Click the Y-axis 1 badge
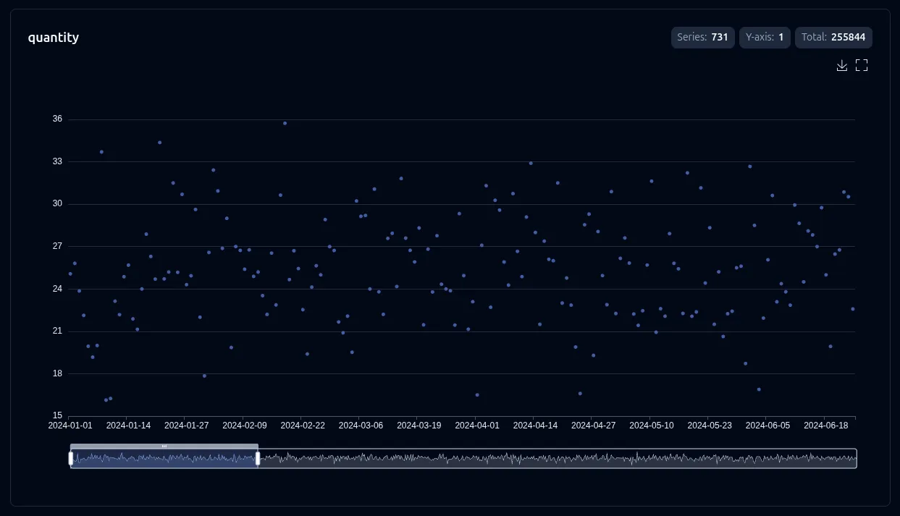900x516 pixels. click(x=765, y=37)
